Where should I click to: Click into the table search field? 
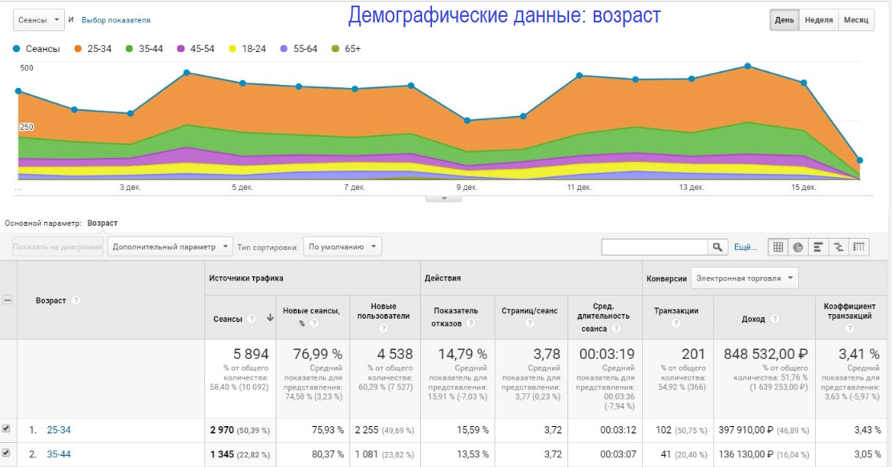(x=654, y=247)
